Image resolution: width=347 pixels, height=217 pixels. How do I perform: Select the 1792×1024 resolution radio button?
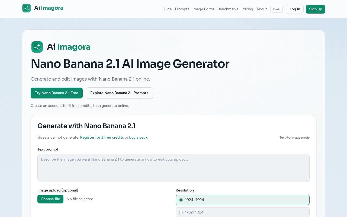click(181, 212)
